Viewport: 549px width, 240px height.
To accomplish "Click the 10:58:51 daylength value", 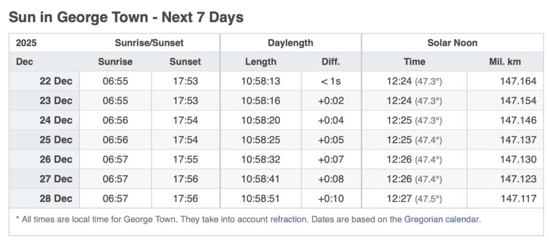I will [261, 198].
